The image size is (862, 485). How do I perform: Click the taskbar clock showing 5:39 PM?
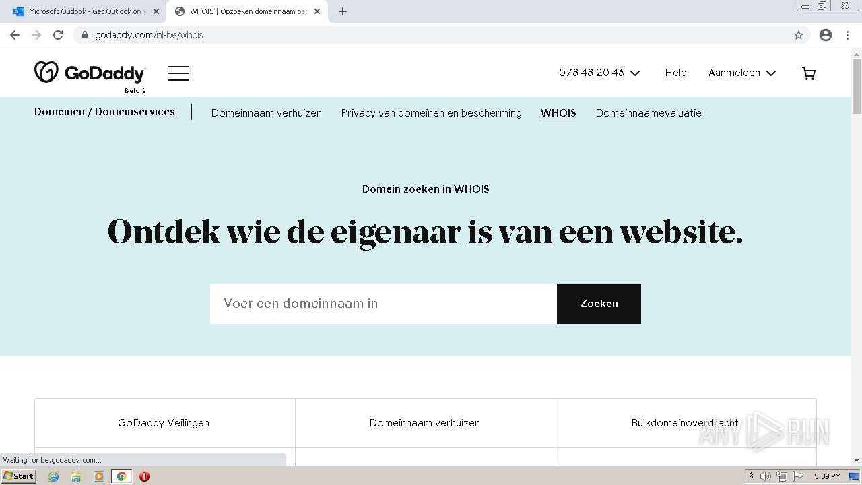(x=827, y=476)
